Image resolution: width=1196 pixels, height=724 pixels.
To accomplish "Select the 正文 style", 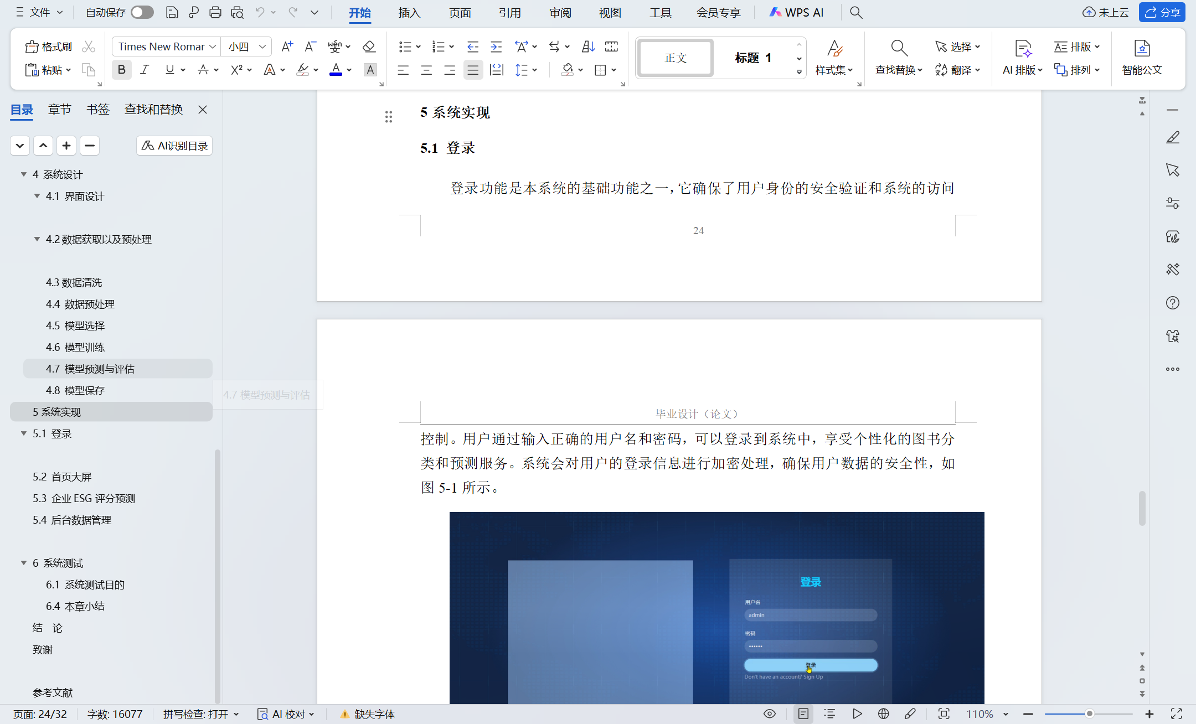I will point(676,58).
